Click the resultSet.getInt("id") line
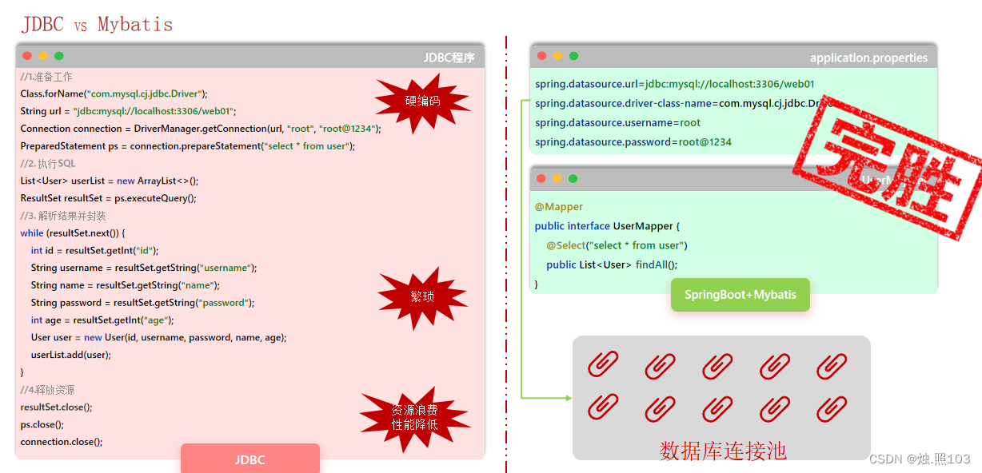Screen dimensions: 982x473 pos(95,250)
